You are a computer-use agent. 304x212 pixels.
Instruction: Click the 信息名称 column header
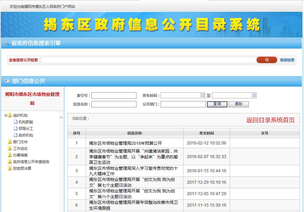(135, 133)
